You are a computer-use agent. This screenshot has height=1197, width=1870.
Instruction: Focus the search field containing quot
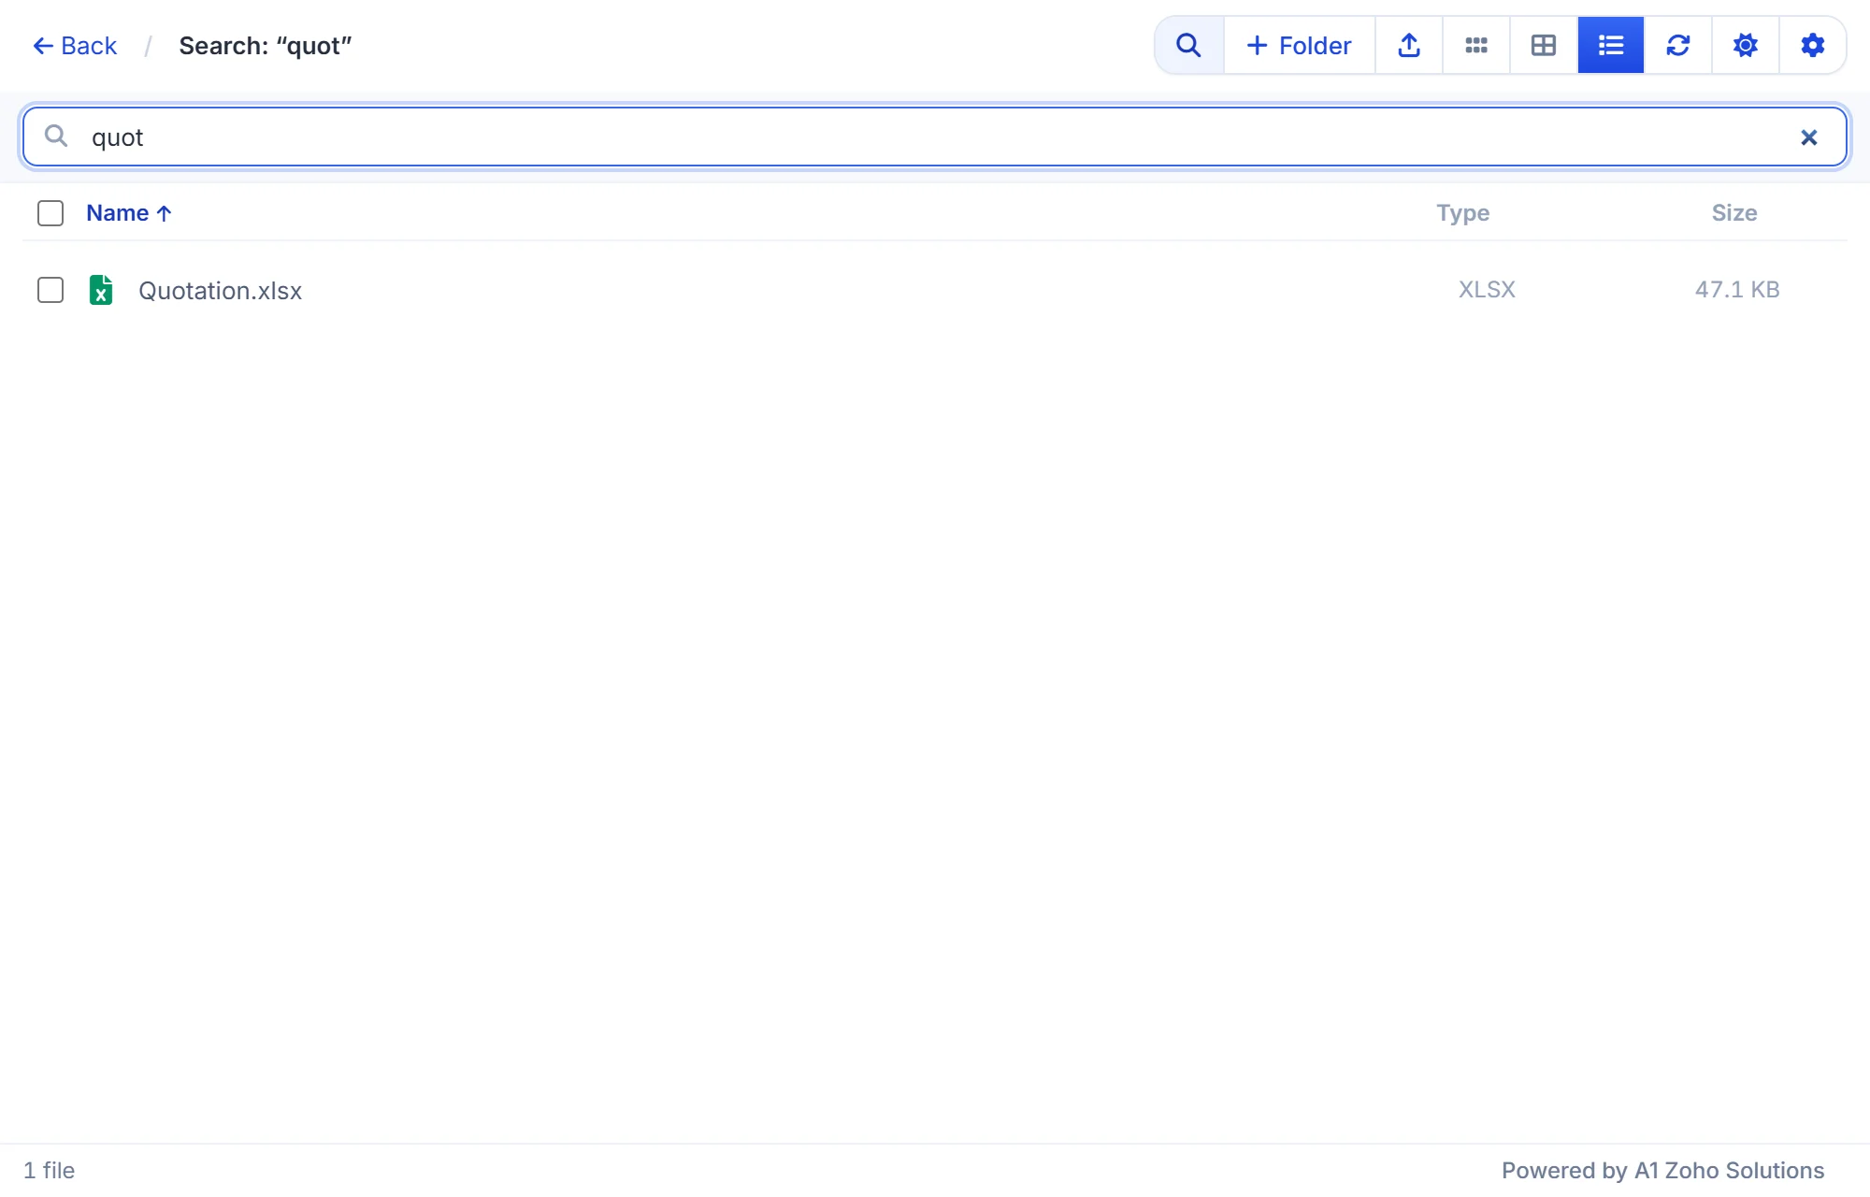[935, 137]
